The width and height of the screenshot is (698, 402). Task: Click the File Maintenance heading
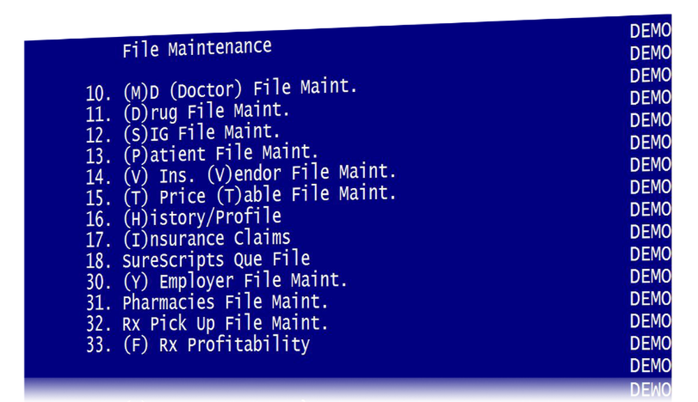(197, 49)
